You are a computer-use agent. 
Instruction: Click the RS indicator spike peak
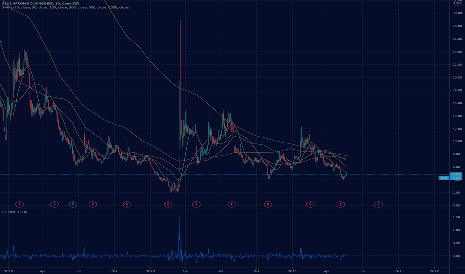180,215
